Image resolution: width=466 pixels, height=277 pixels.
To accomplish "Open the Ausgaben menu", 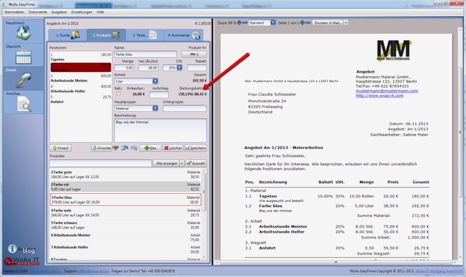I will (x=59, y=12).
